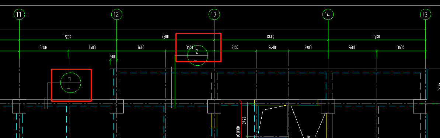Select the yellow rectangular beam outline
The width and height of the screenshot is (440, 138).
tap(277, 102)
